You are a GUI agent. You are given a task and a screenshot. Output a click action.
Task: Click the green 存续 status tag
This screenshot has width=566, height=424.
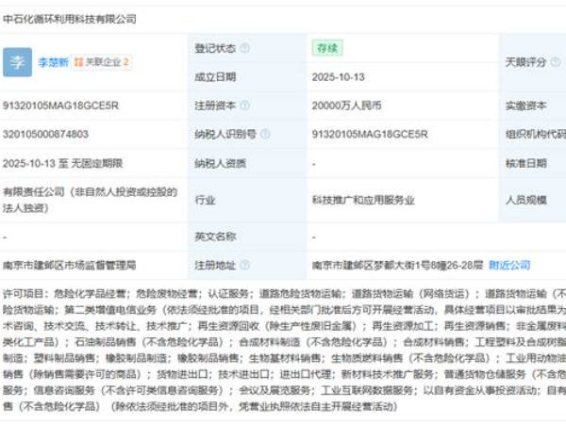(326, 47)
